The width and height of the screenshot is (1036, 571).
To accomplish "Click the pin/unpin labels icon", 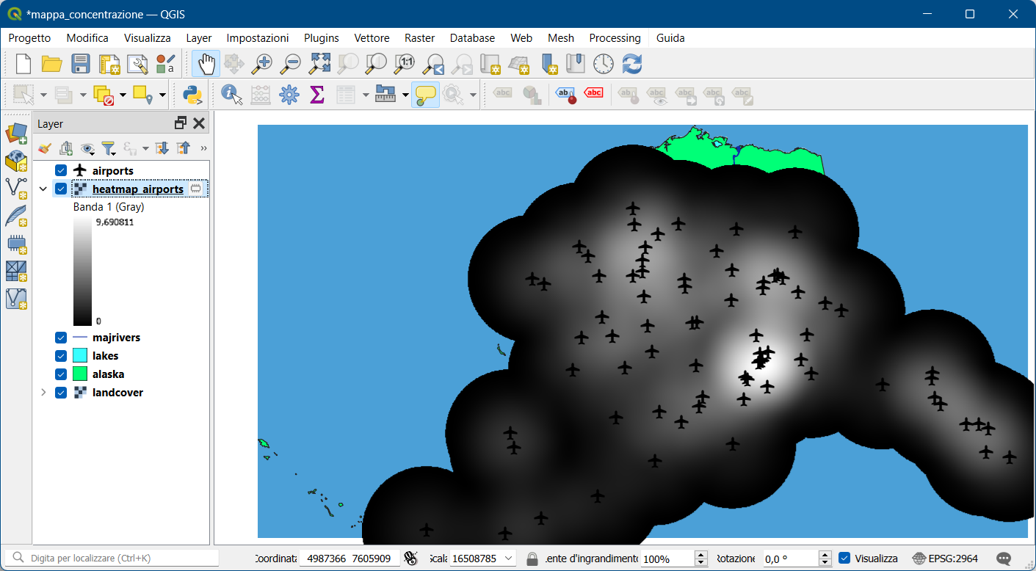I will (565, 93).
